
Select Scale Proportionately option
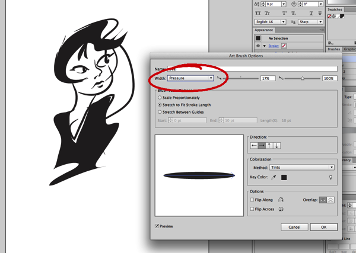click(160, 97)
